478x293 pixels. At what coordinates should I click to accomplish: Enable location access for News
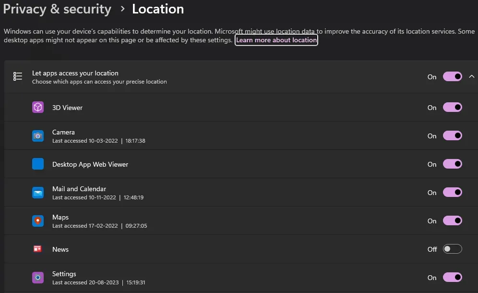pyautogui.click(x=453, y=249)
